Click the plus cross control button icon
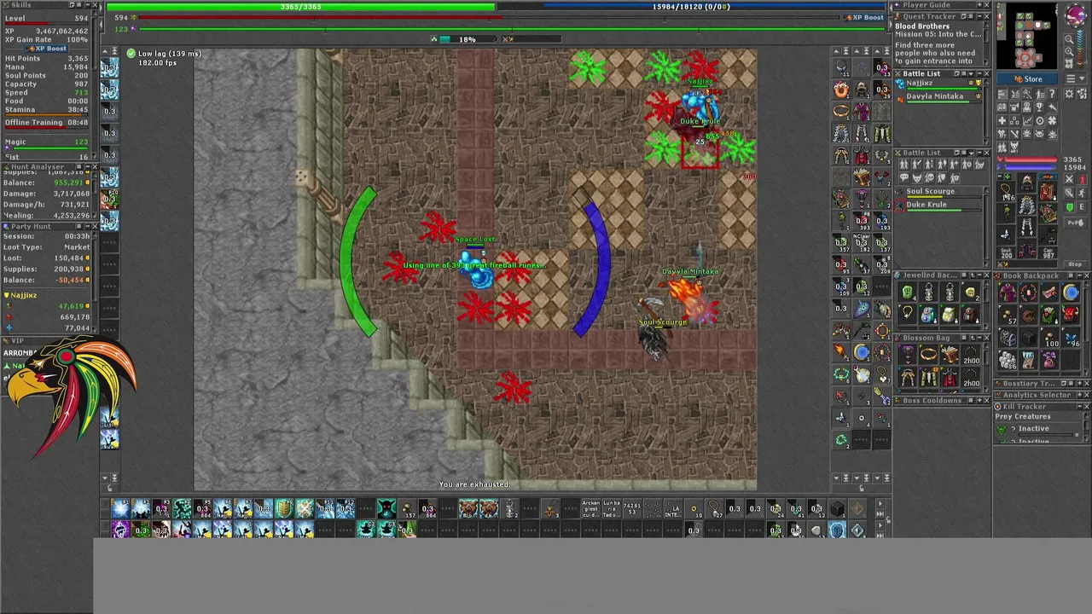This screenshot has height=614, width=1092. (1002, 121)
